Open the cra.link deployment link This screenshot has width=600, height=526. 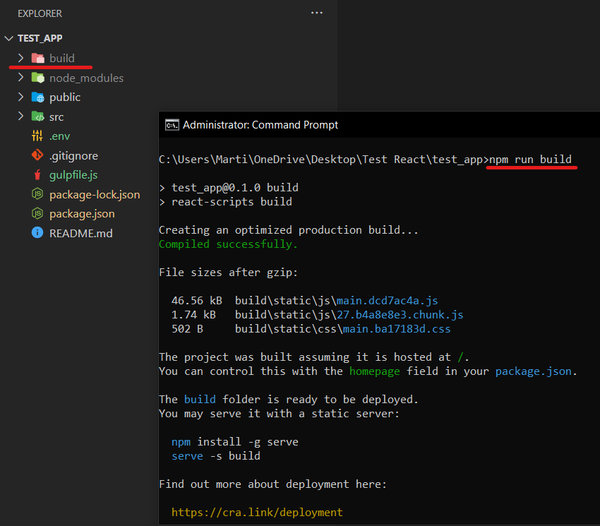(257, 512)
